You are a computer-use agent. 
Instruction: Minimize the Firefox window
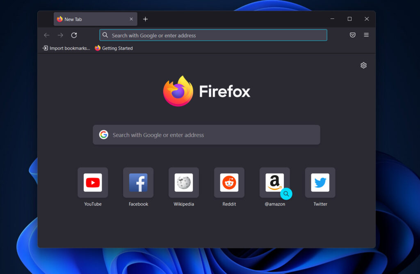(x=332, y=19)
